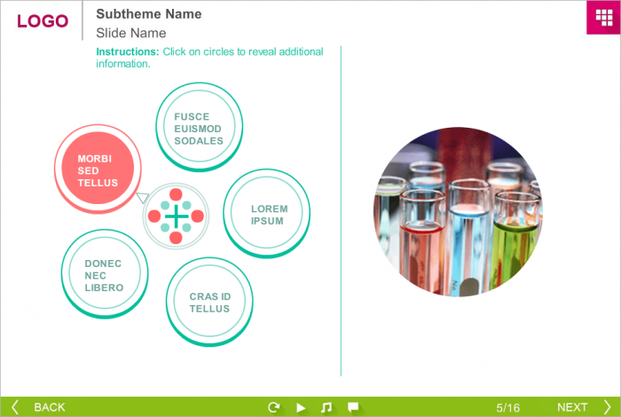Click the left arrow chevron for back
Image resolution: width=621 pixels, height=417 pixels.
coord(15,407)
